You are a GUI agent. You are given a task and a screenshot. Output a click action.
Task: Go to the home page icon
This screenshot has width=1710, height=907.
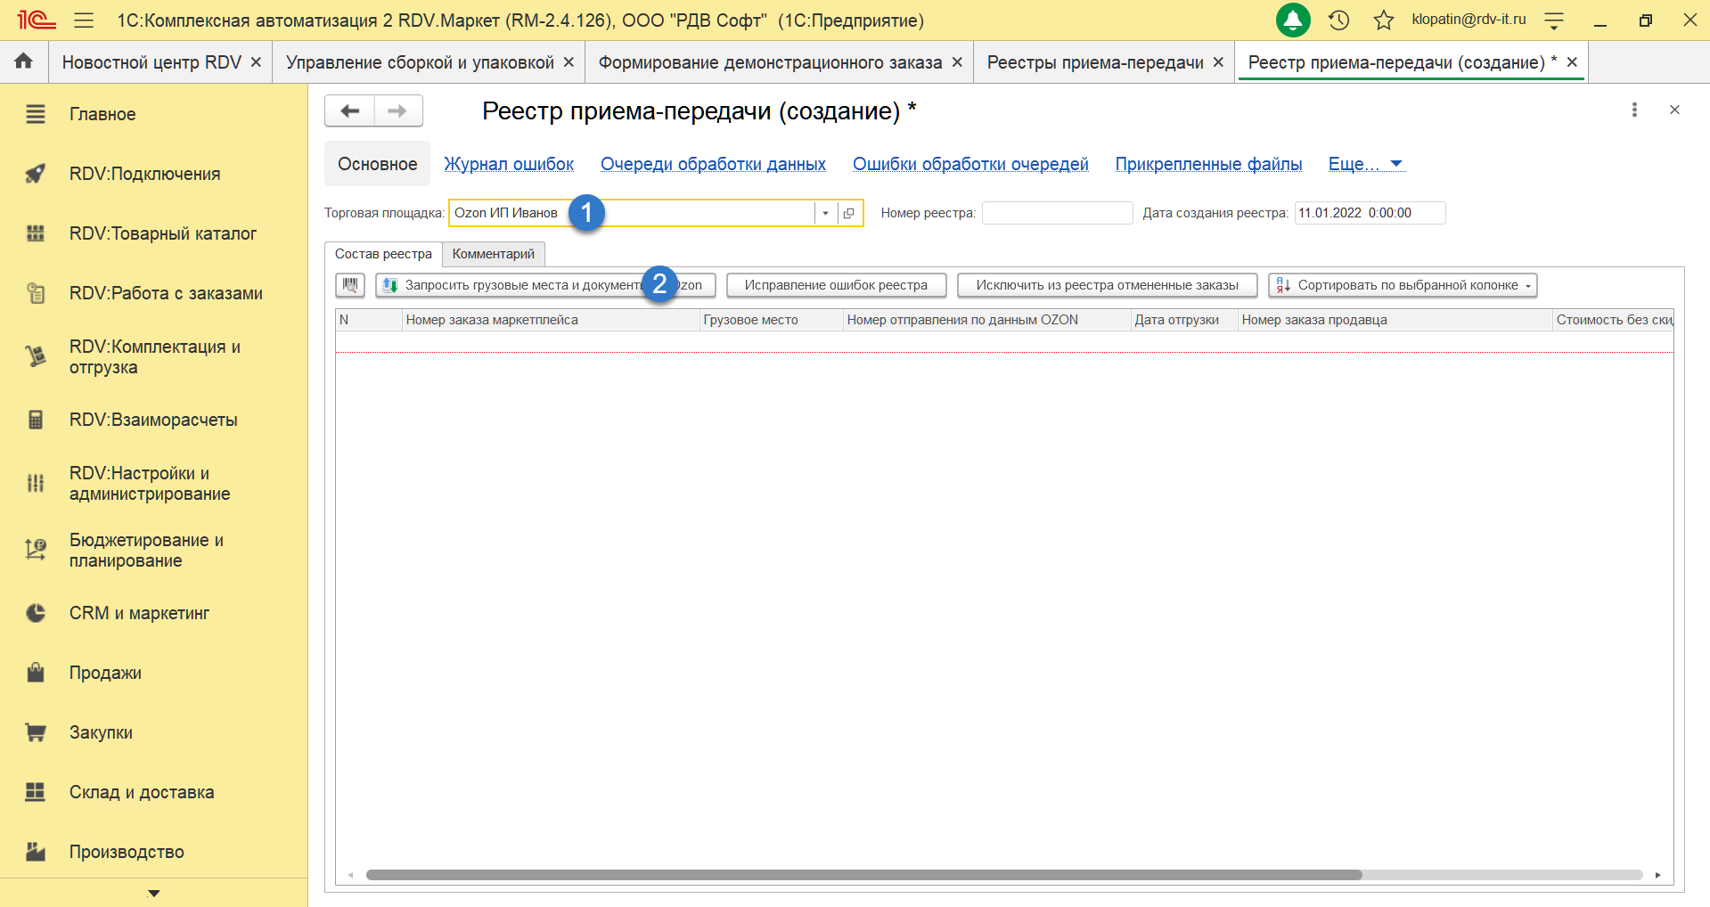pos(24,61)
